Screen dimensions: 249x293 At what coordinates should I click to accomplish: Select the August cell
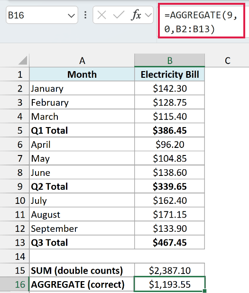82,214
